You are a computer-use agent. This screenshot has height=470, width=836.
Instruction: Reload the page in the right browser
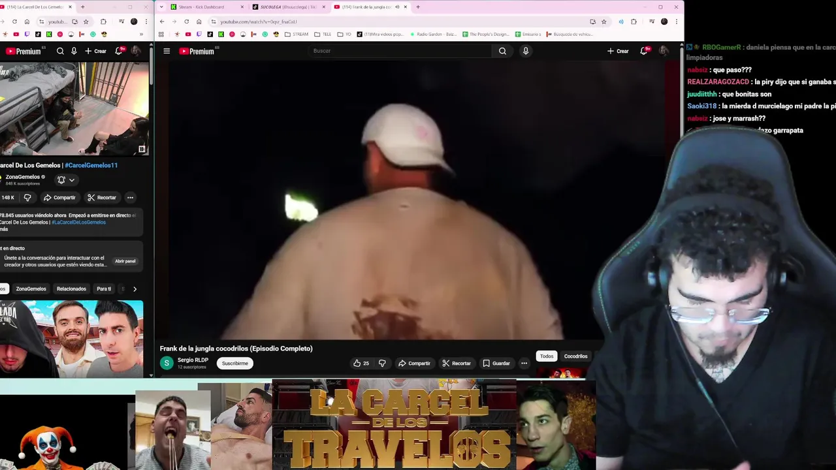click(x=186, y=22)
